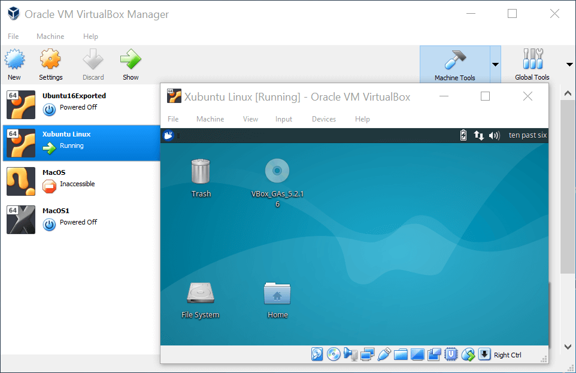Open the Machine menu in VirtualBox Manager
The image size is (576, 373).
point(50,37)
